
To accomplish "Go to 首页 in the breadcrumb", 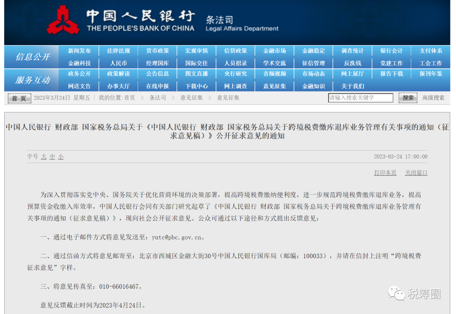I will pos(130,98).
